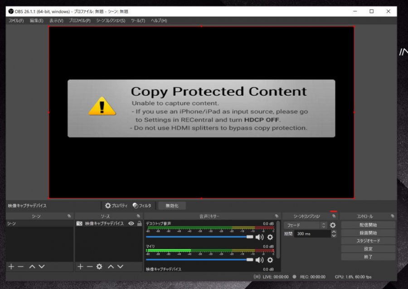408x289 pixels.
Task: Open the ツール(T) menu
Action: click(138, 20)
